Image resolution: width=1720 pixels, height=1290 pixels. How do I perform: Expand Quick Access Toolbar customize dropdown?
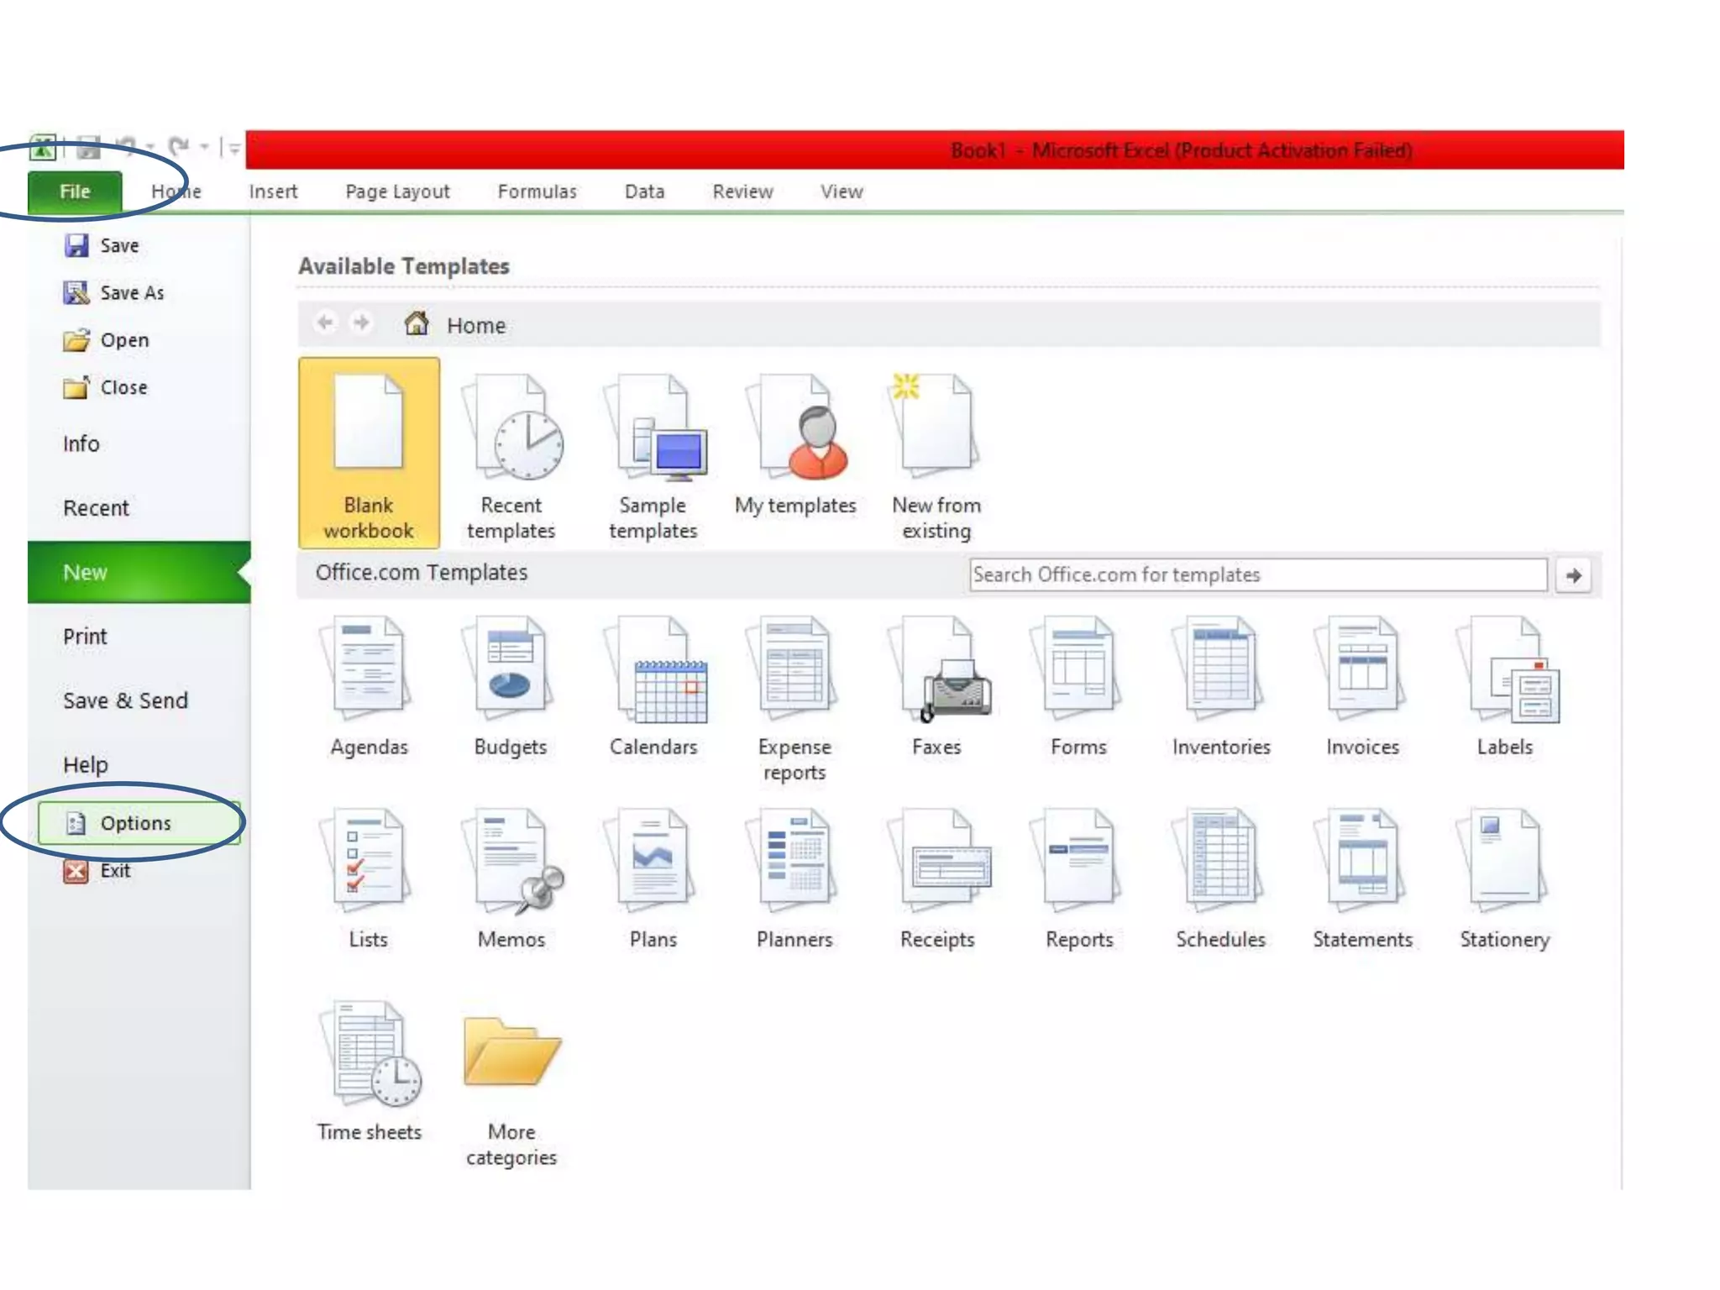click(234, 149)
